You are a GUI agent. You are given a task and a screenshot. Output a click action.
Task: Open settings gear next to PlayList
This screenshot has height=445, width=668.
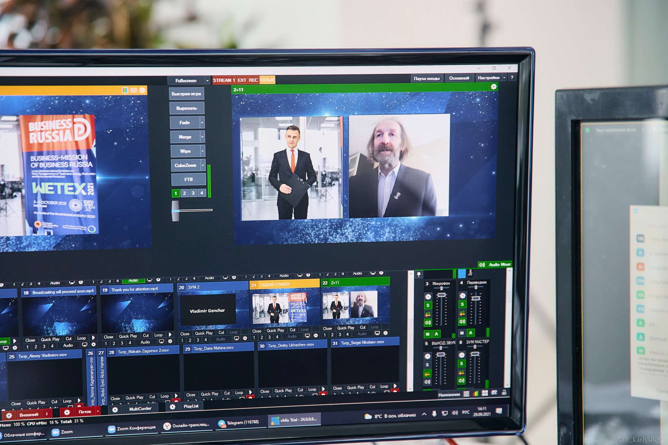[172, 407]
